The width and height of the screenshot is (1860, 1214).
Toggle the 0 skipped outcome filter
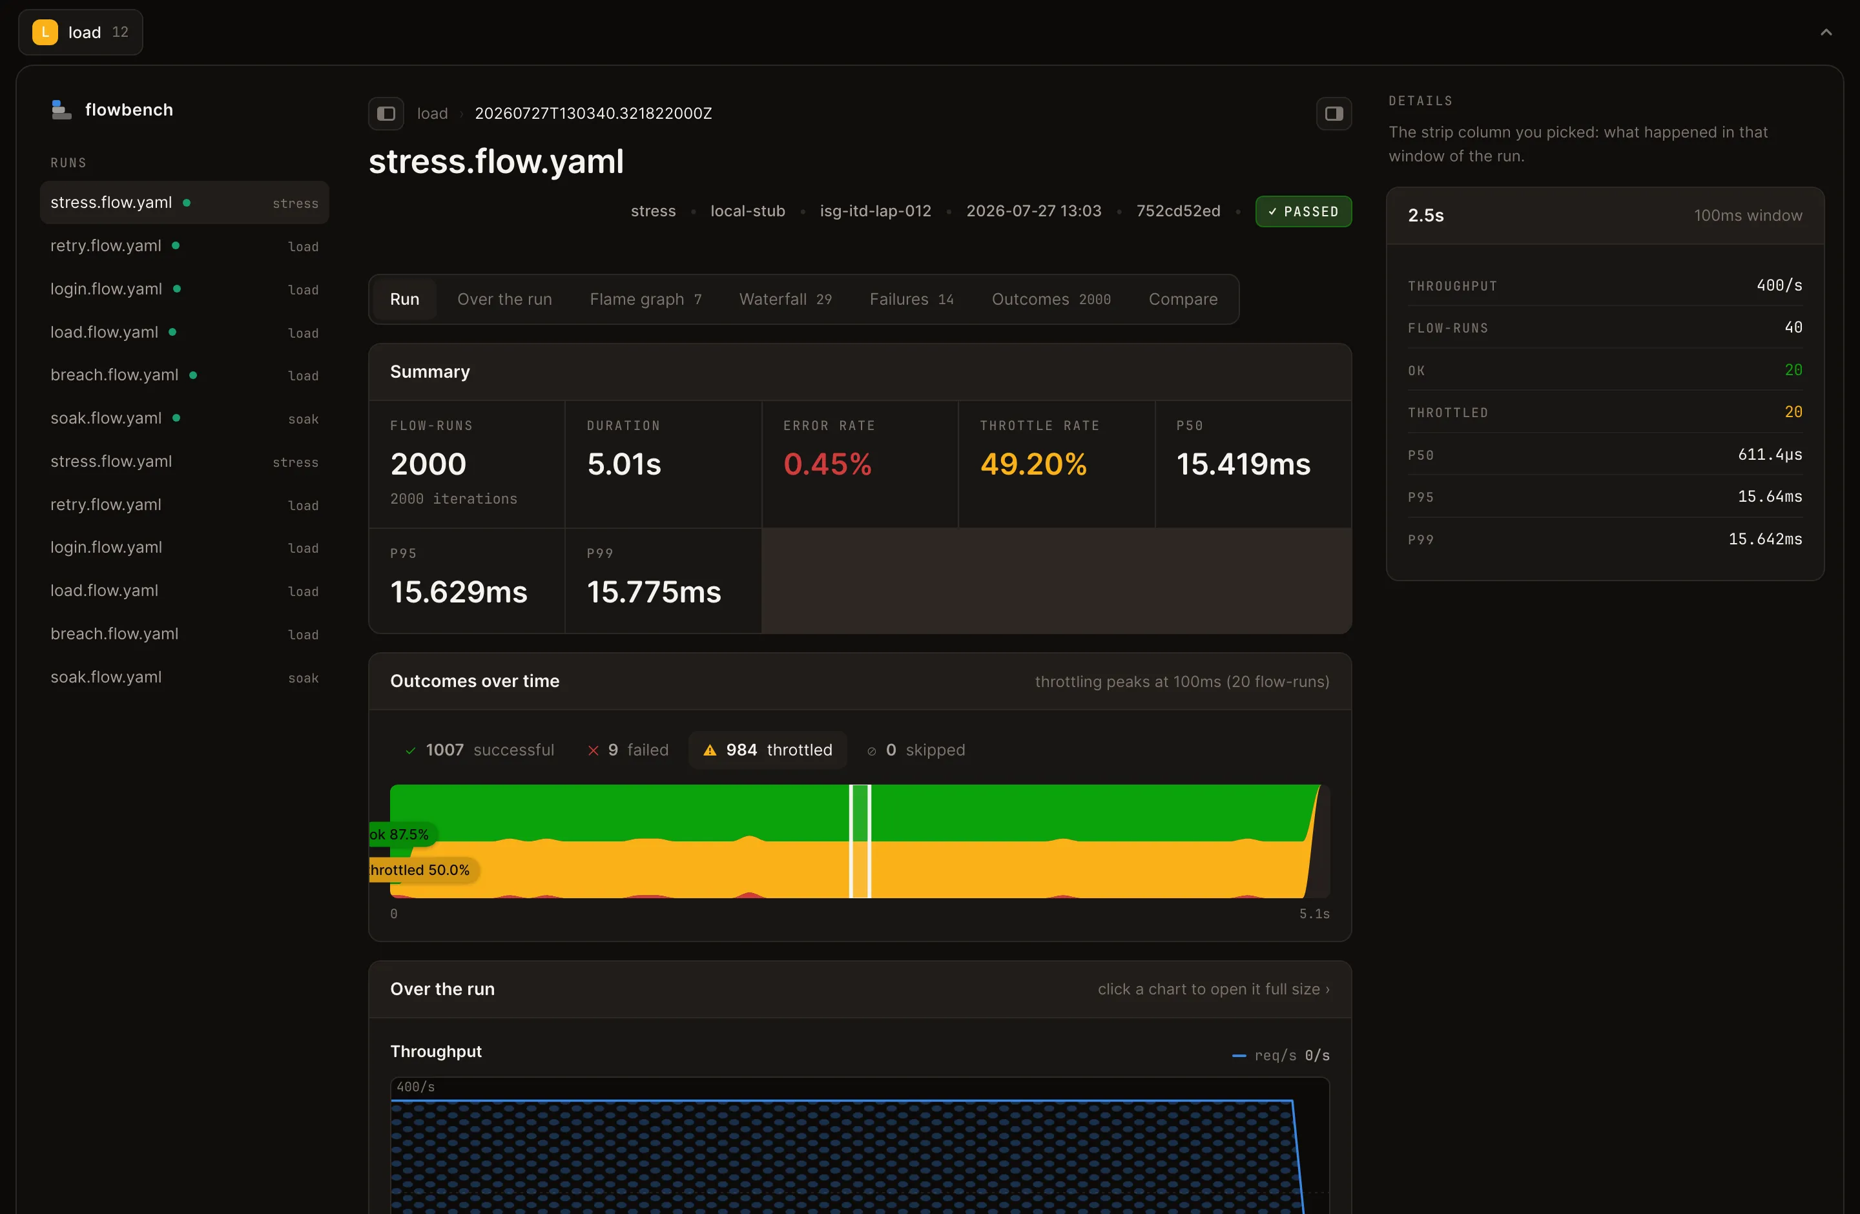tap(916, 750)
